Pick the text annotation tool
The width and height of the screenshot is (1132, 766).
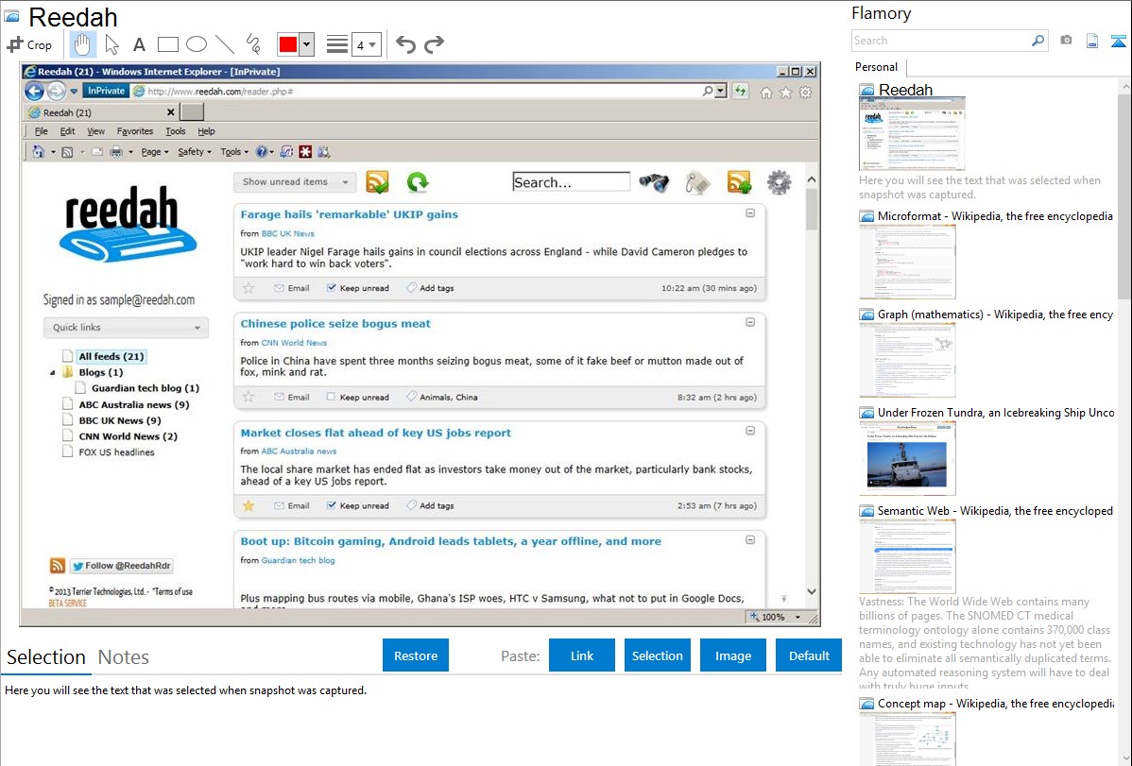point(139,44)
